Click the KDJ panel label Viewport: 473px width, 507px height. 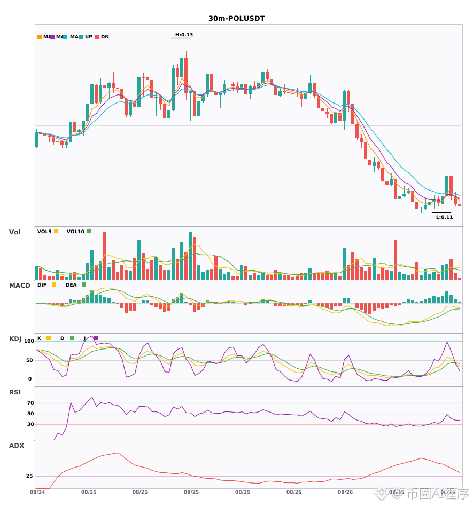[15, 339]
